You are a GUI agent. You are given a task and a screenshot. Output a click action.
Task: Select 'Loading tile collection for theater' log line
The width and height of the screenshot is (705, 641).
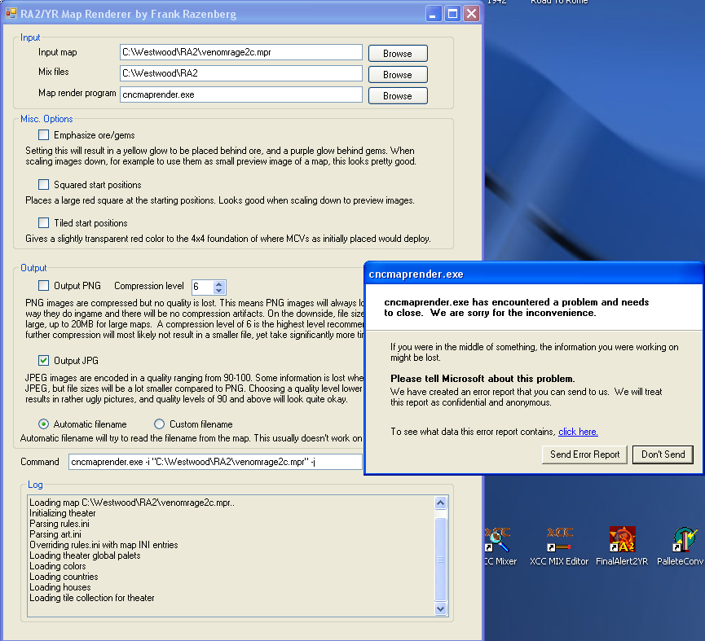[92, 598]
